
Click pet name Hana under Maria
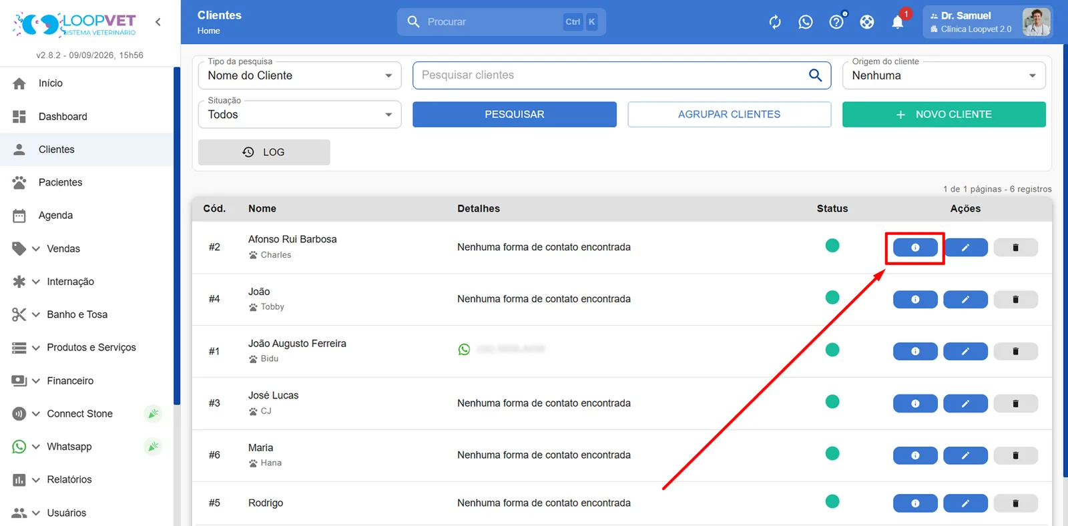click(x=271, y=463)
